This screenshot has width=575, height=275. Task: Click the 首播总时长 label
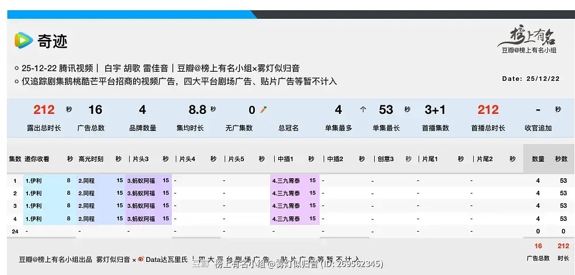click(x=488, y=128)
